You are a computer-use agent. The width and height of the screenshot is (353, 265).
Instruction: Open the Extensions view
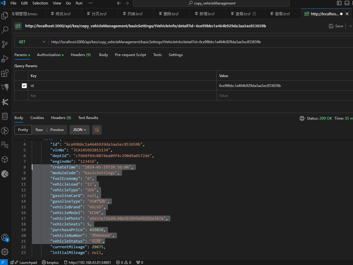[4, 73]
